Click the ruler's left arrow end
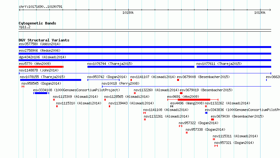 click(x=20, y=10)
